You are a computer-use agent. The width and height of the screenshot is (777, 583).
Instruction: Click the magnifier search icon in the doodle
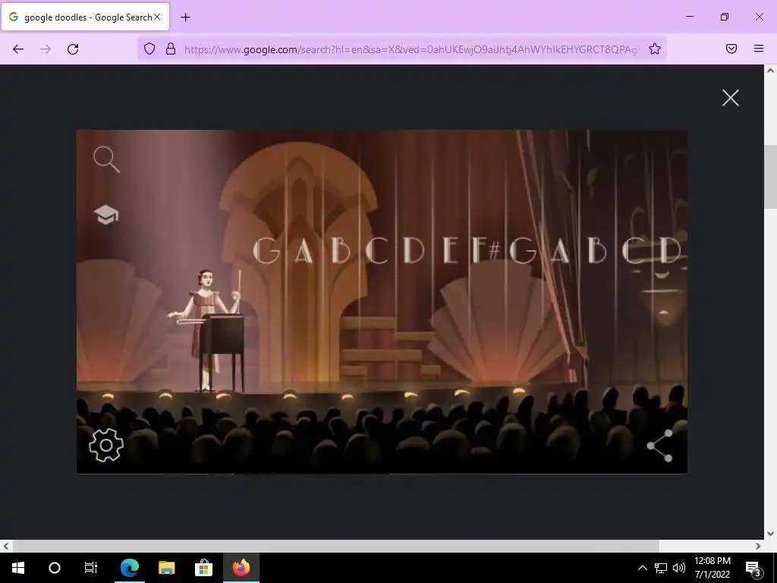[106, 159]
